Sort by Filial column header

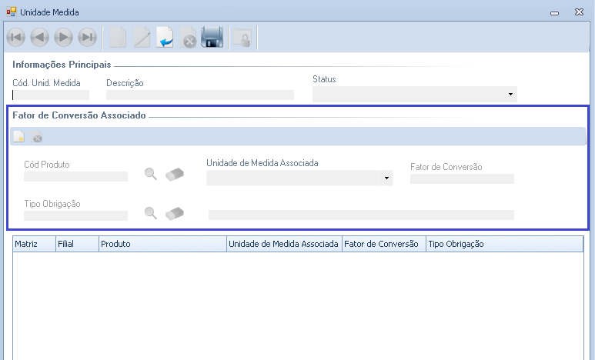(x=78, y=244)
